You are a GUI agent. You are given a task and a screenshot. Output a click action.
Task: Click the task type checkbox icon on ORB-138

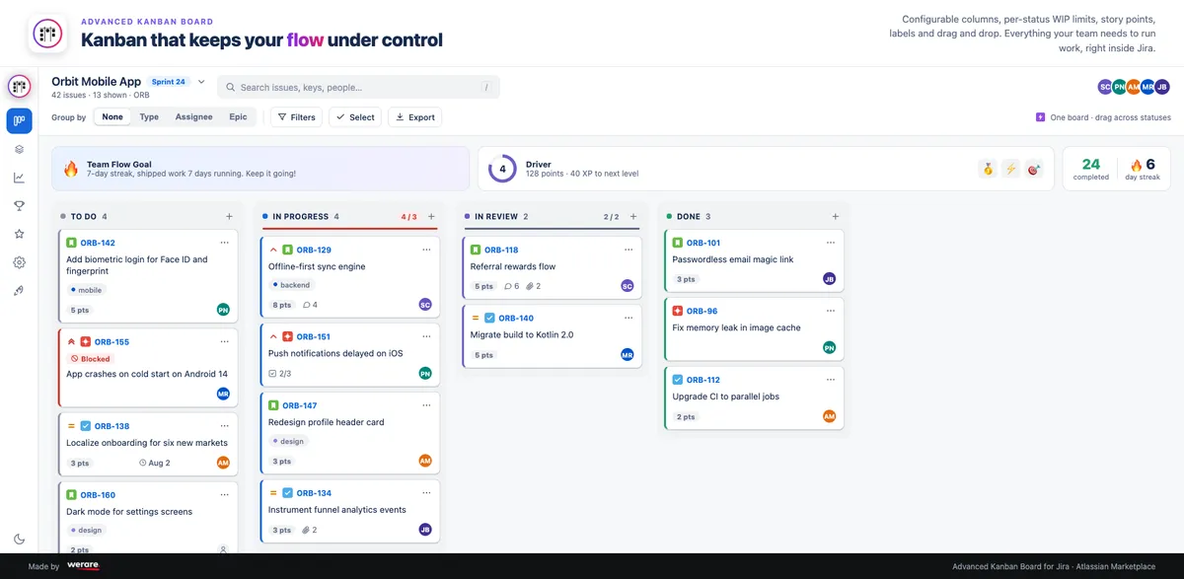pyautogui.click(x=86, y=426)
